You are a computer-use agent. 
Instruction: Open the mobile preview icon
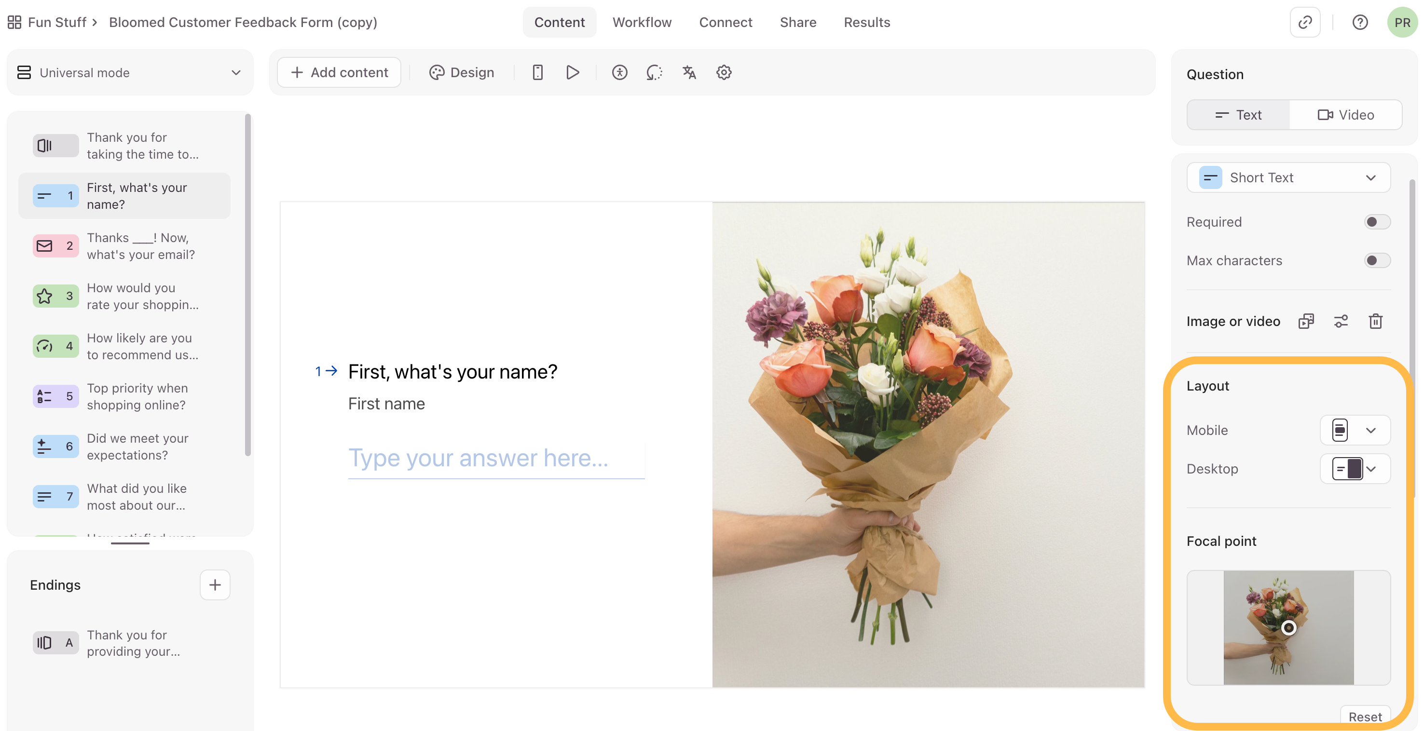pyautogui.click(x=537, y=72)
